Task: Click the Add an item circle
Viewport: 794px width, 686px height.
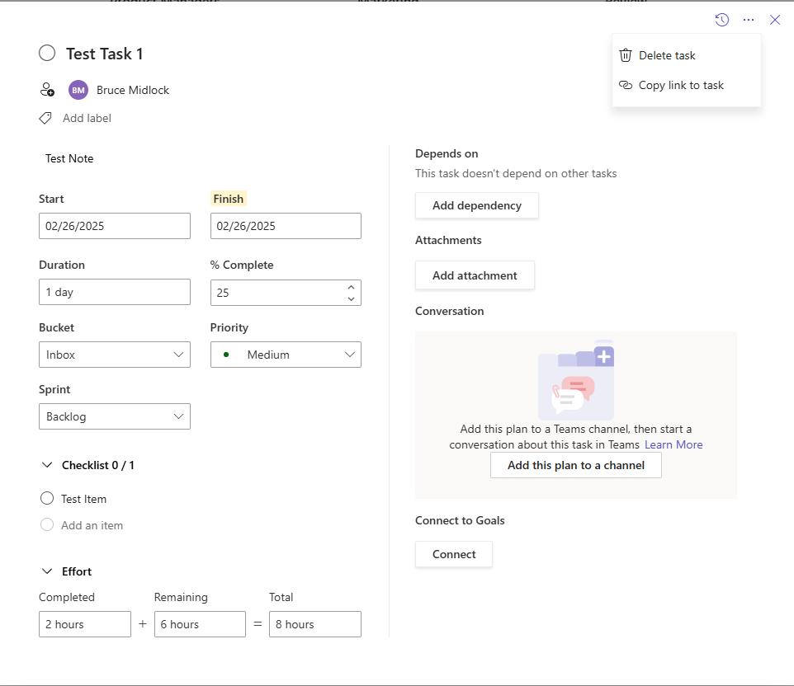Action: pyautogui.click(x=47, y=525)
